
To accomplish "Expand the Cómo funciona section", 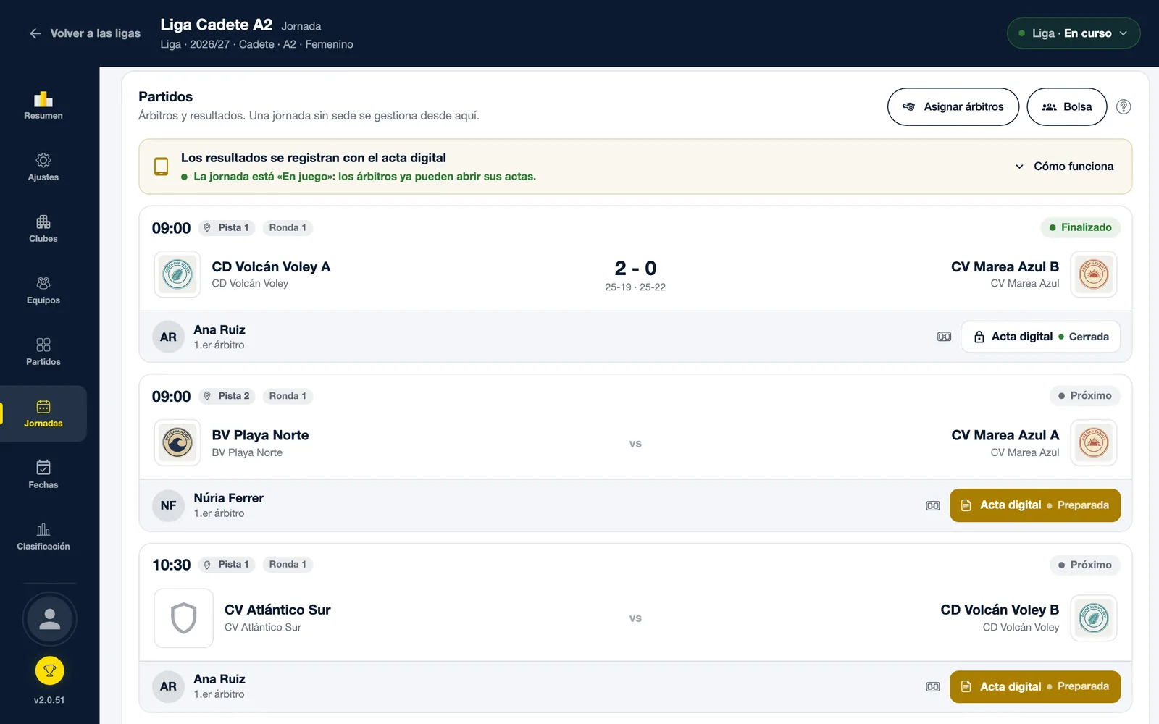I will (1064, 167).
